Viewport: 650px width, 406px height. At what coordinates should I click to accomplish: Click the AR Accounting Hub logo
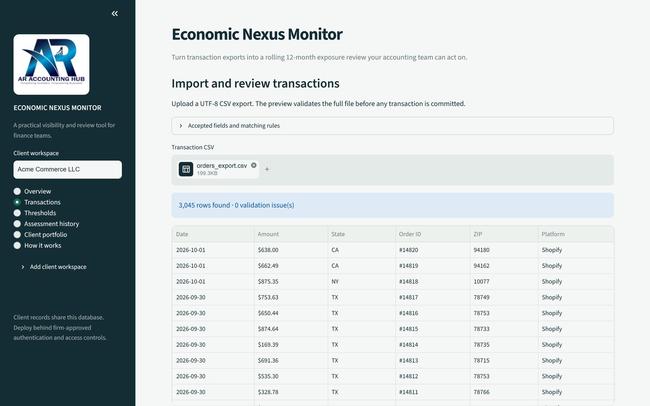[51, 65]
